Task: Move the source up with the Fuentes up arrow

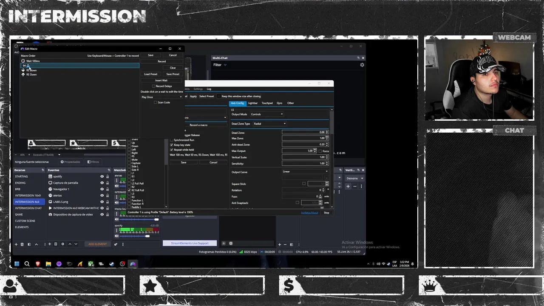Action: pyautogui.click(x=70, y=244)
